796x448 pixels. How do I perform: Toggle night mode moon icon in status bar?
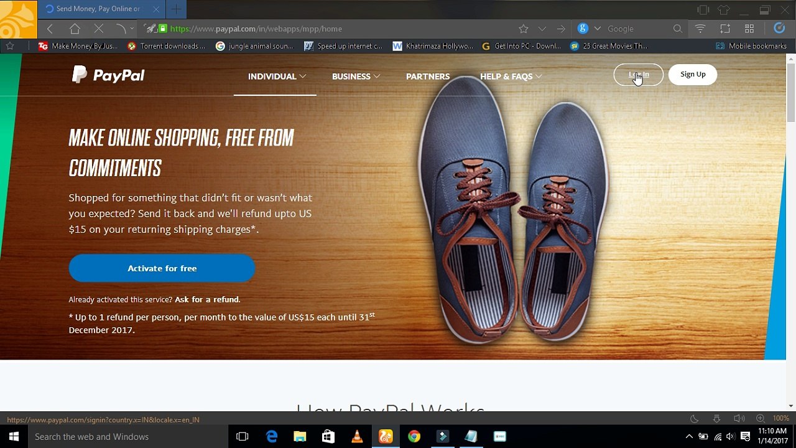click(x=695, y=419)
